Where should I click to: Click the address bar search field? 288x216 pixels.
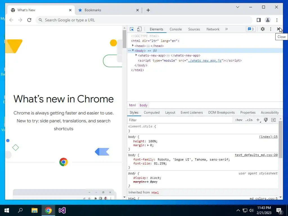coord(144,20)
